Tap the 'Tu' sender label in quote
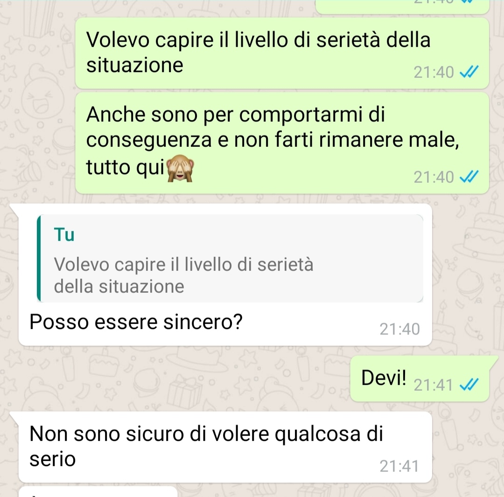The image size is (504, 497). (x=64, y=235)
